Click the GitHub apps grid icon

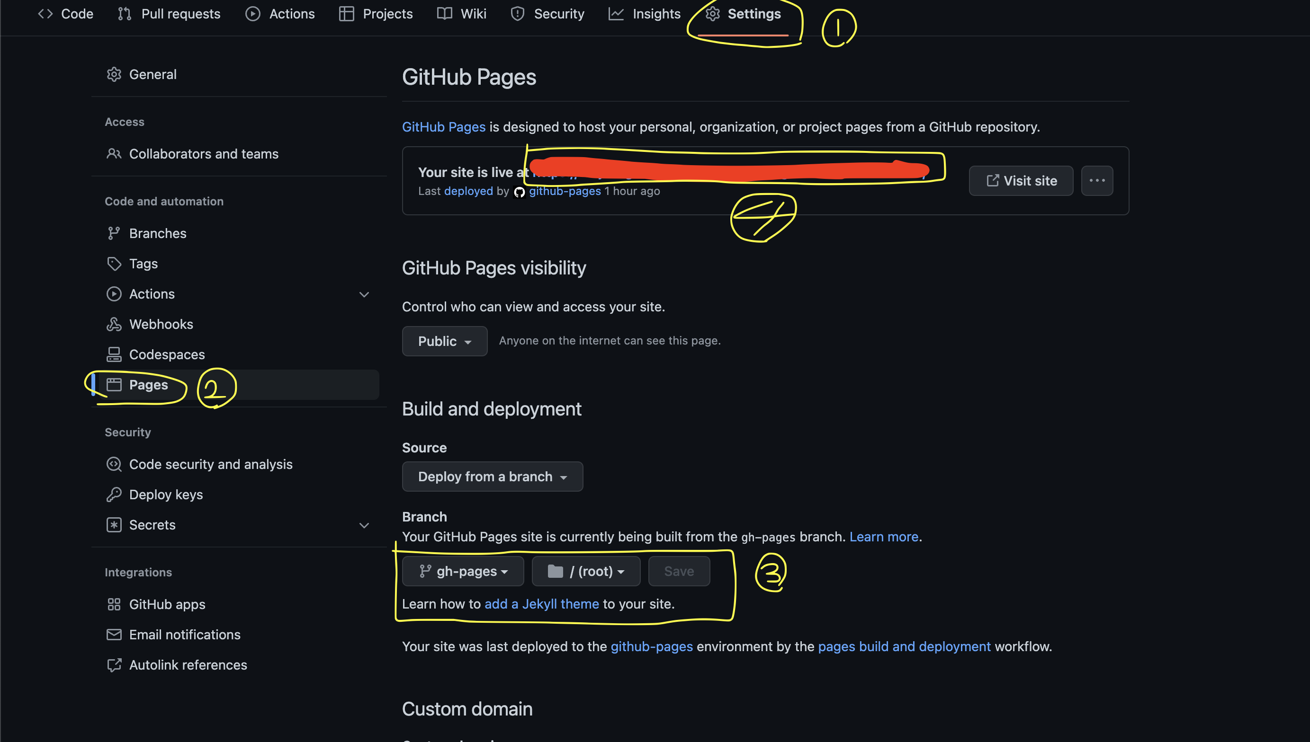pyautogui.click(x=114, y=604)
